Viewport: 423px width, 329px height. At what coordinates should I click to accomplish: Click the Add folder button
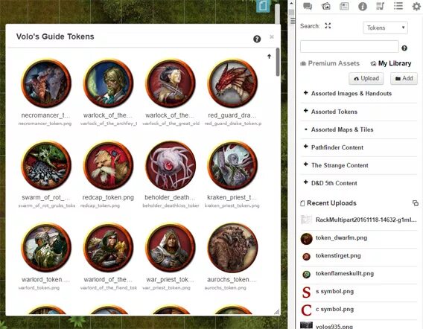coord(404,78)
